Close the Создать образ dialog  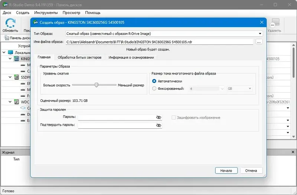262,22
